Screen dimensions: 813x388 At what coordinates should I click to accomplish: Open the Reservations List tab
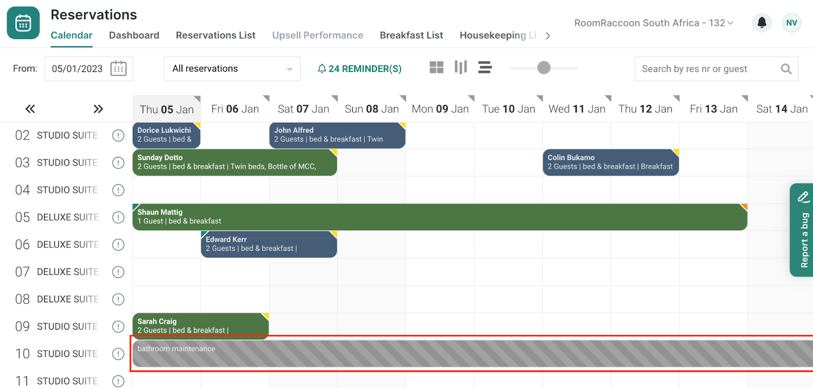[215, 35]
